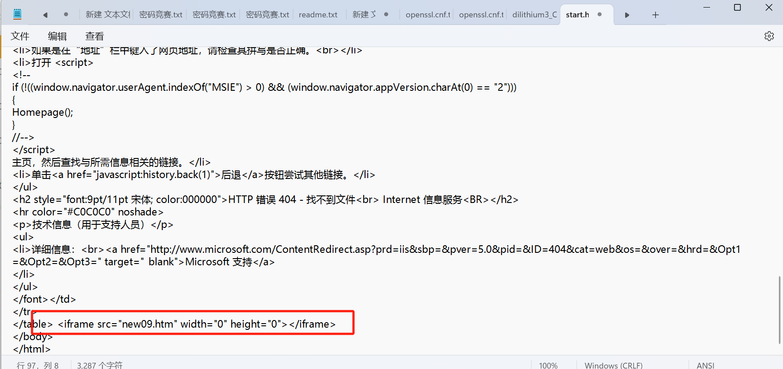
Task: Close the Notepad window
Action: point(769,8)
